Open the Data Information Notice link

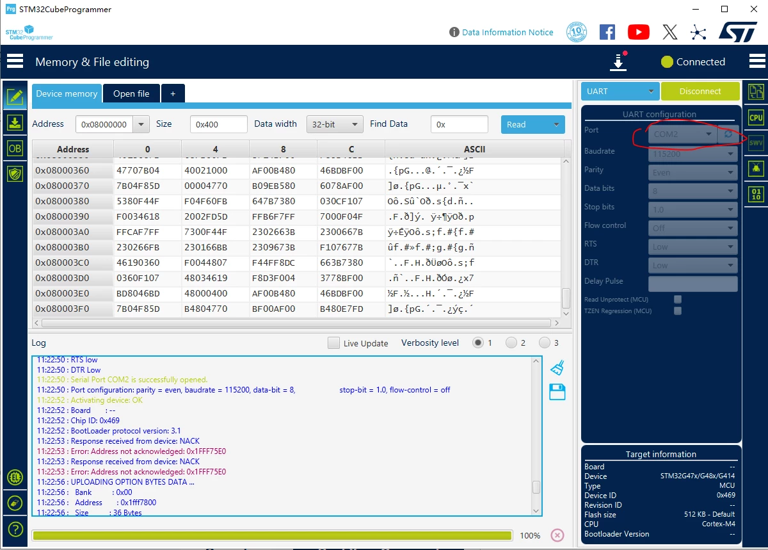[508, 32]
